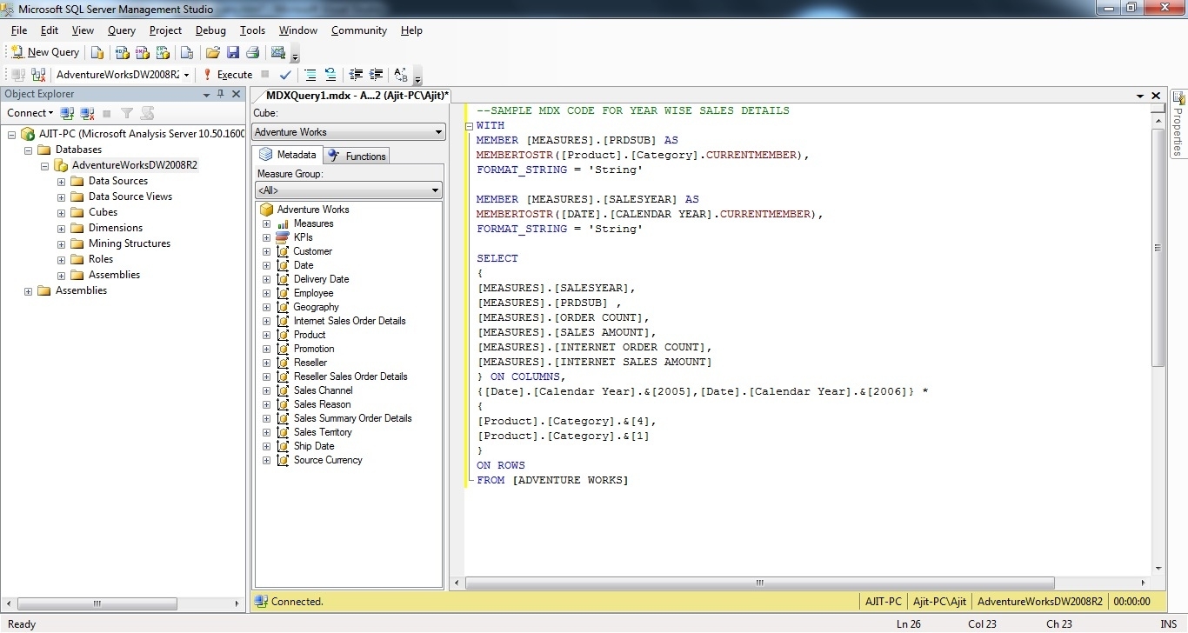Start an Analysis Services MDX Query
The width and height of the screenshot is (1188, 633).
pyautogui.click(x=122, y=52)
